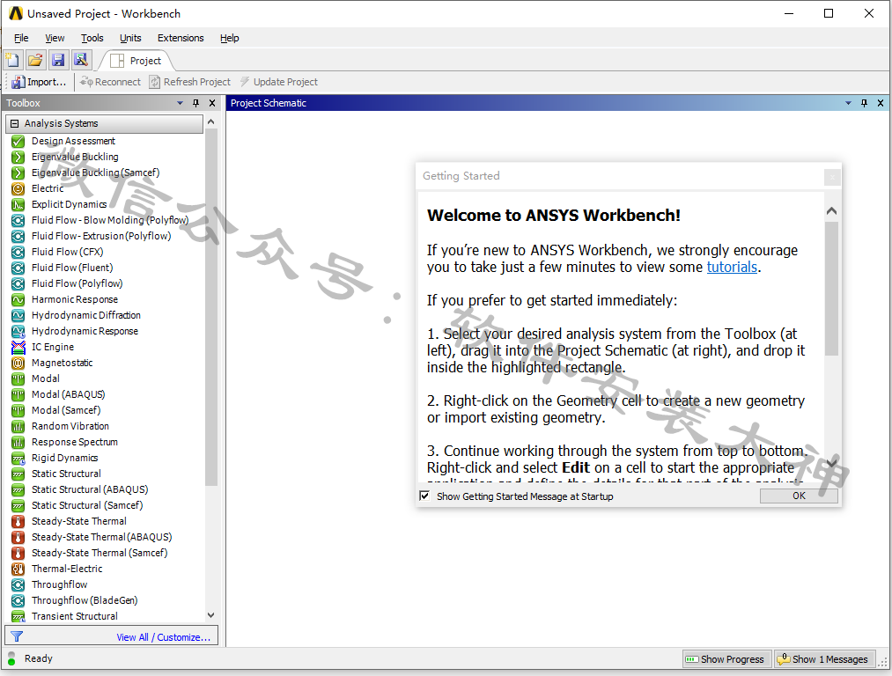This screenshot has height=676, width=892.
Task: Toggle Show Getting Started Message at Startup
Action: [x=424, y=496]
